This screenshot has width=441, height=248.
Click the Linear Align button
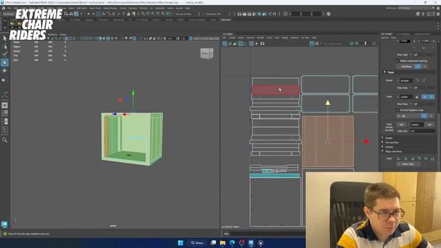pyautogui.click(x=409, y=164)
